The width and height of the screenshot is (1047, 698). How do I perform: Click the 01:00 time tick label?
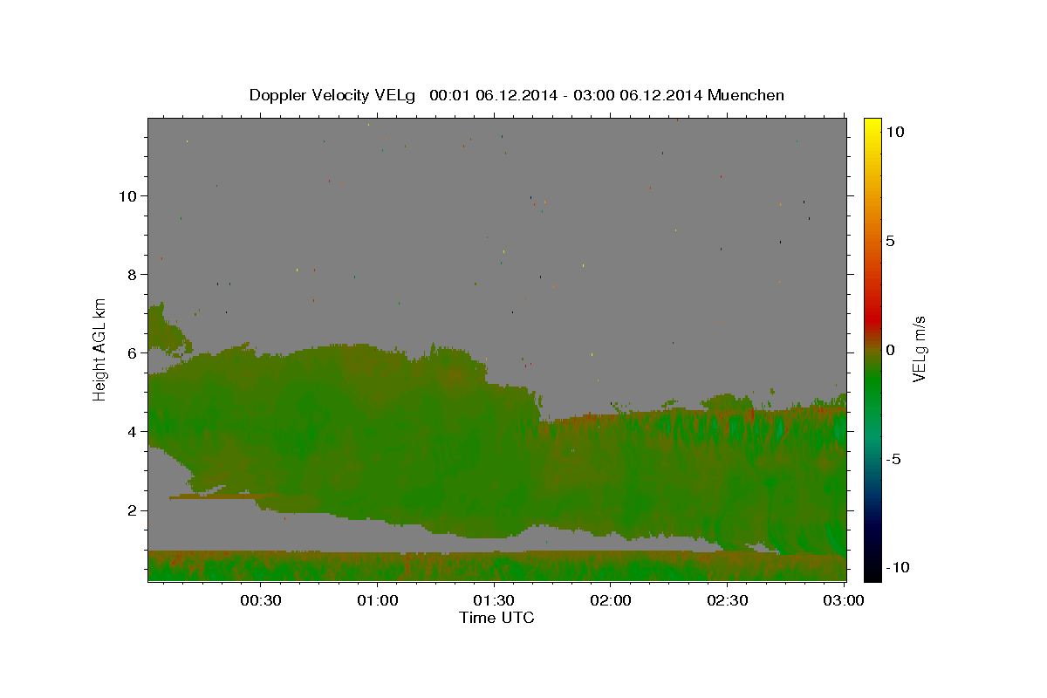click(378, 600)
